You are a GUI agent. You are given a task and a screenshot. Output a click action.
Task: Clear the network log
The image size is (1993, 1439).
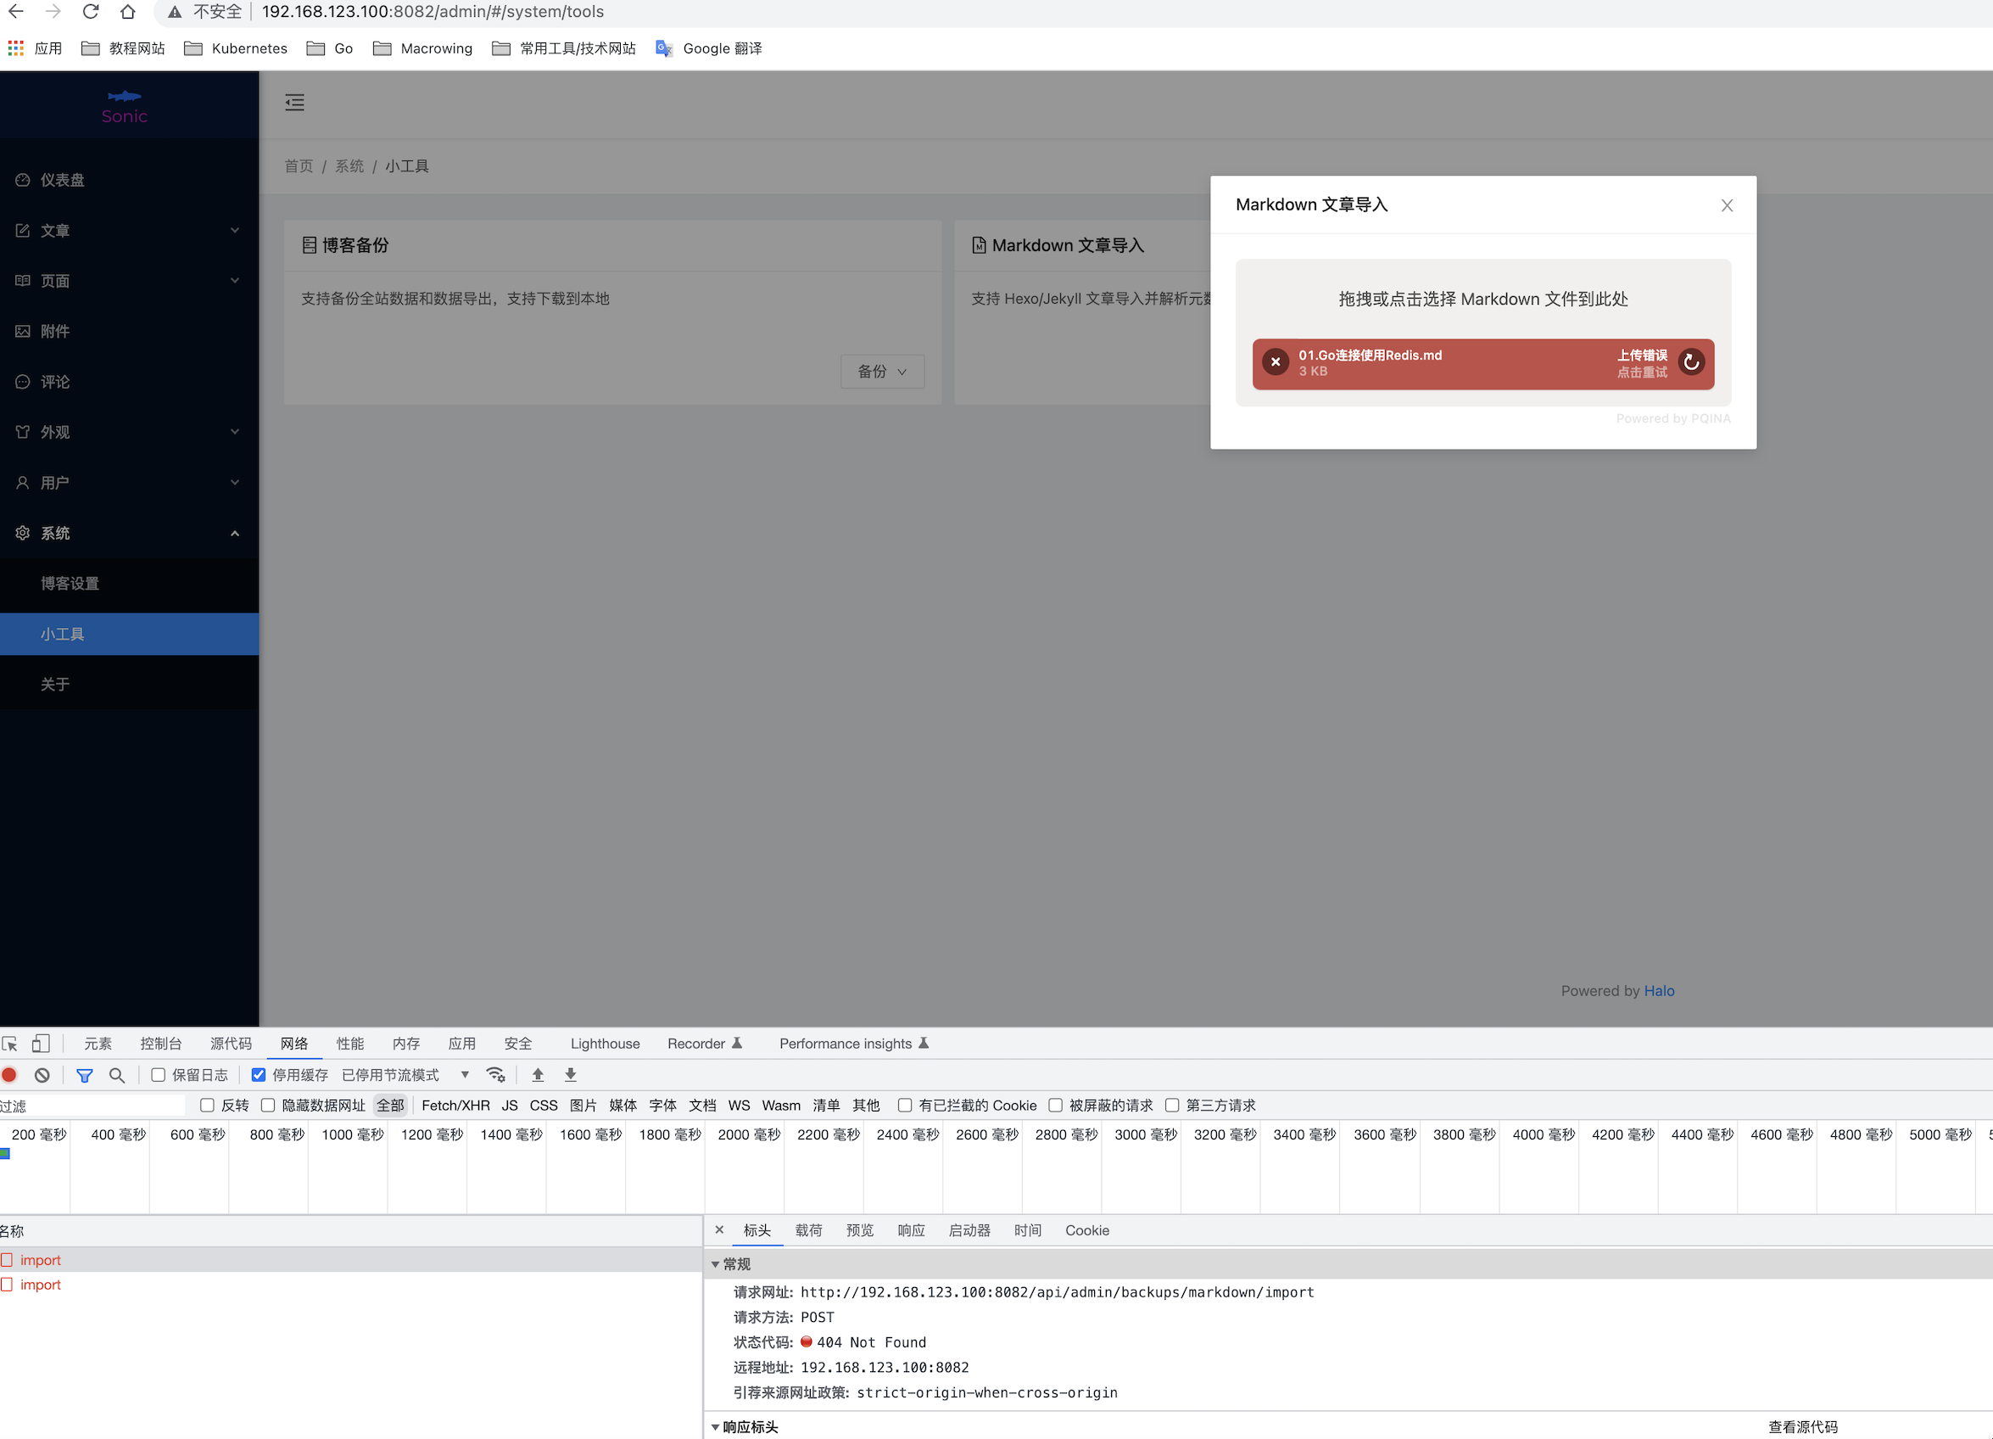(42, 1074)
